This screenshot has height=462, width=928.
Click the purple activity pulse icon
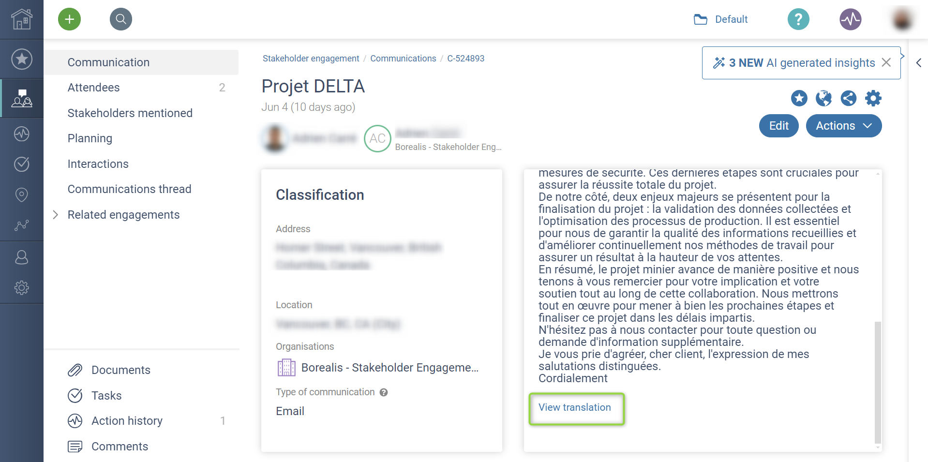click(x=850, y=19)
